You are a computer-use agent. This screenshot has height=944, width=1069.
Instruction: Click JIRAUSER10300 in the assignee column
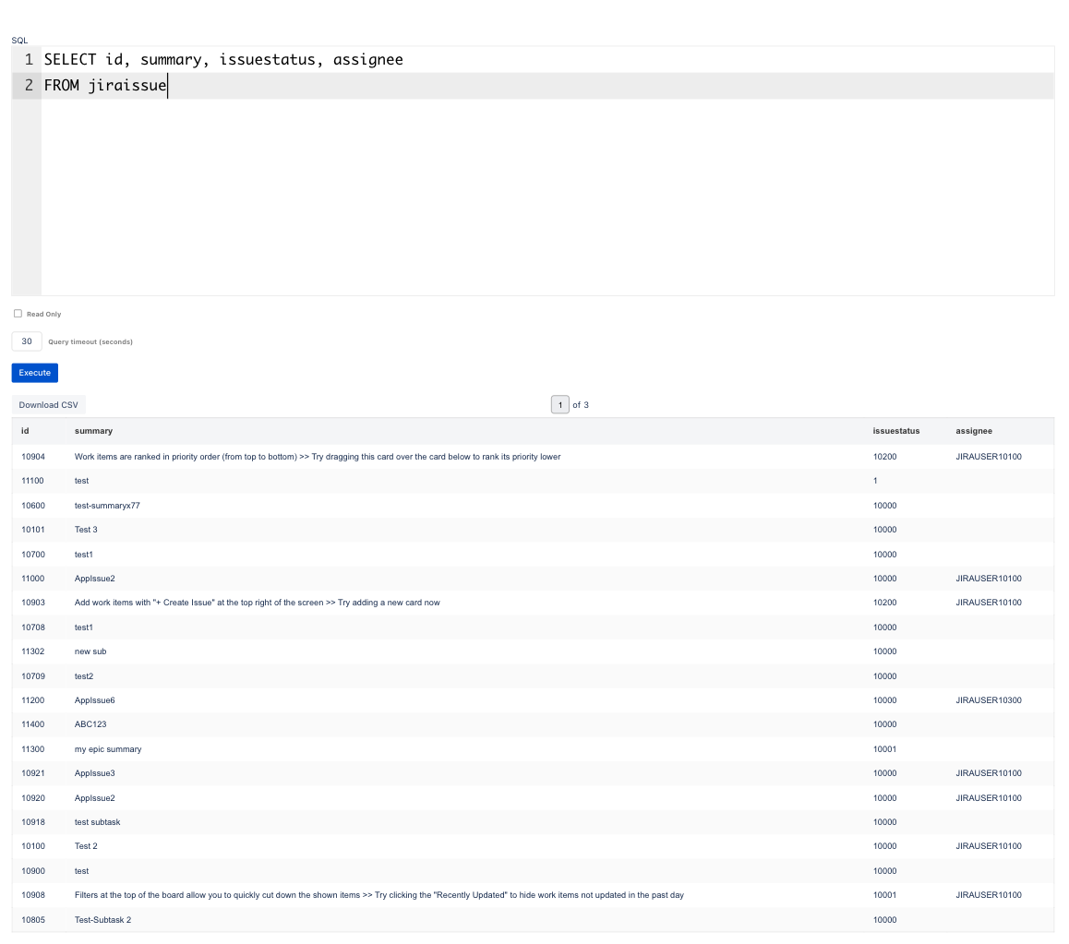pos(989,700)
